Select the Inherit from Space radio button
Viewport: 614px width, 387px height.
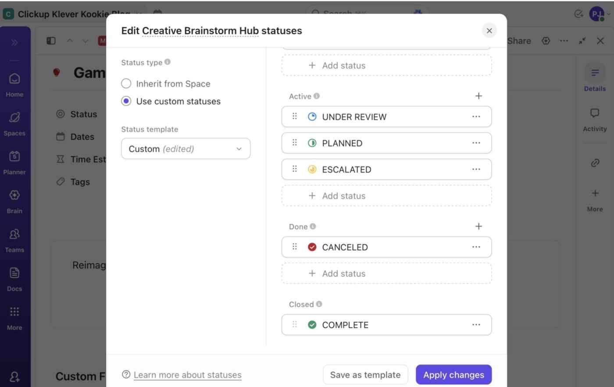click(x=126, y=83)
